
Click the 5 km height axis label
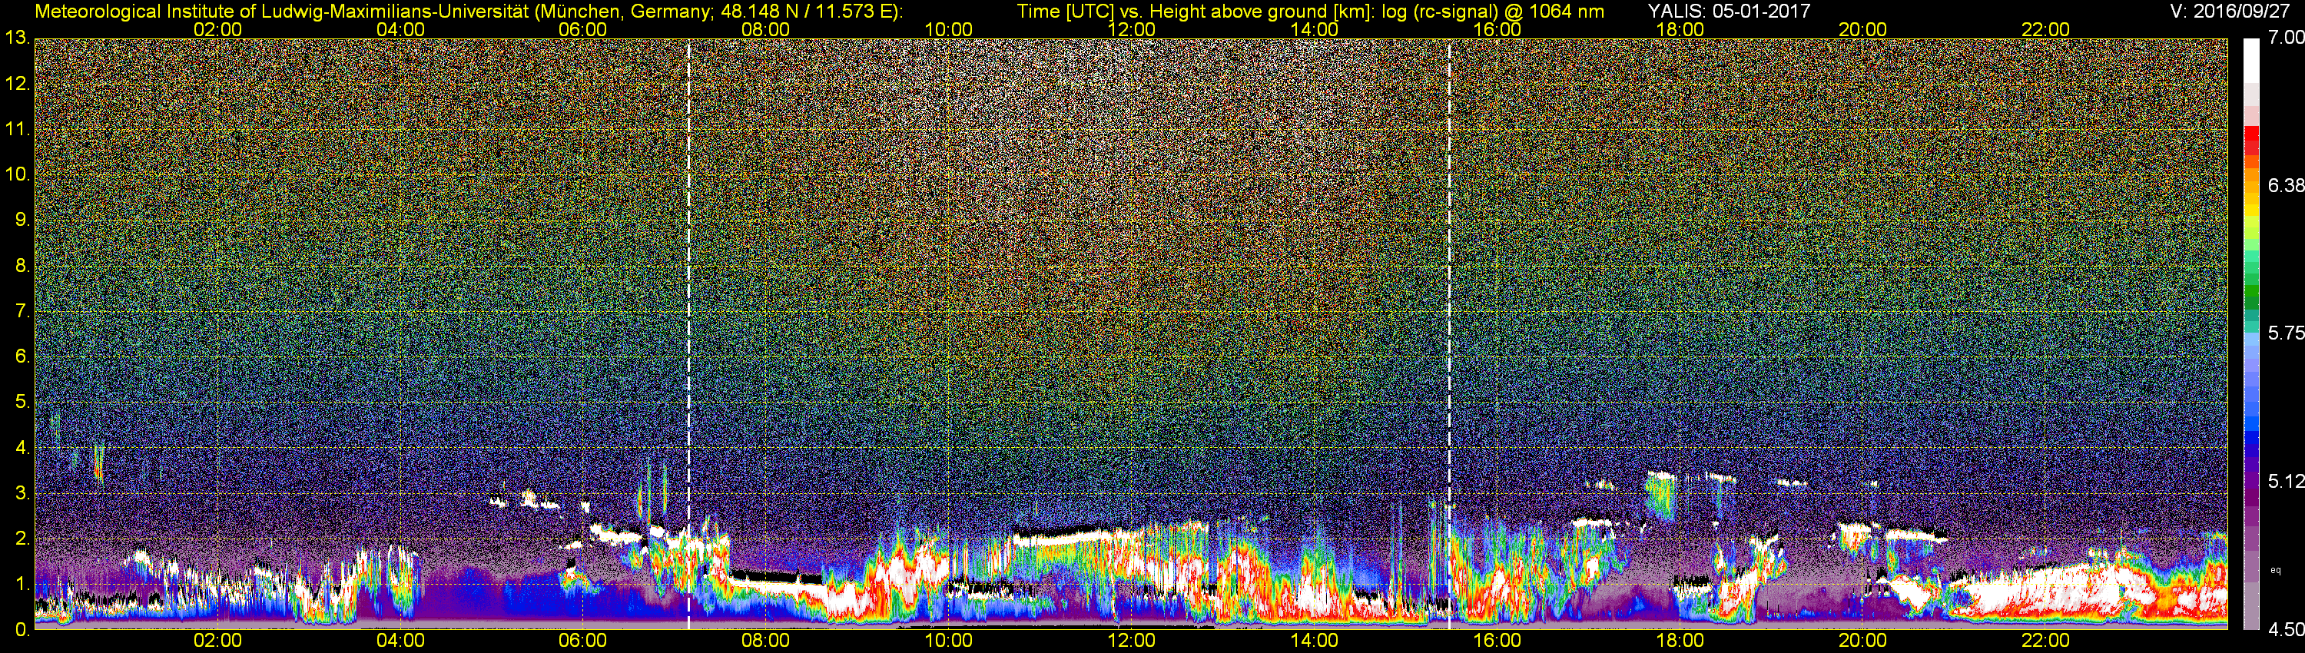tap(22, 403)
